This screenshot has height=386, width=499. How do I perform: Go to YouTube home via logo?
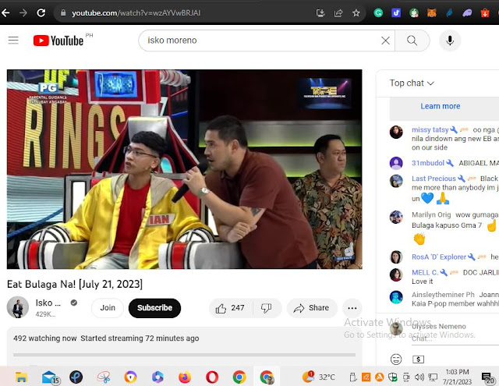(58, 41)
